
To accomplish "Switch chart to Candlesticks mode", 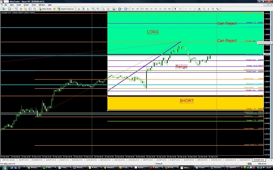I will [x=83, y=9].
